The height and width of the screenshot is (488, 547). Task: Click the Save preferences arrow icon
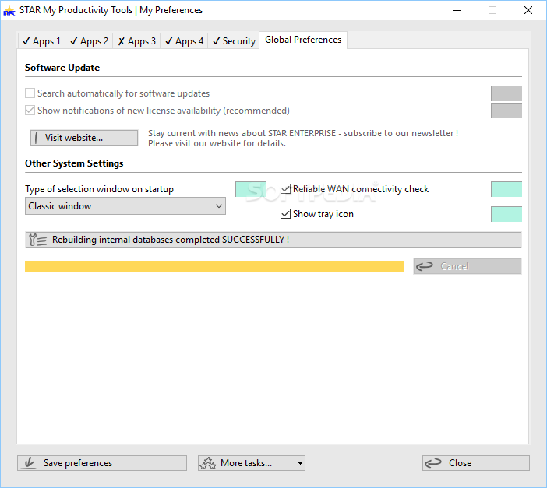click(x=29, y=463)
